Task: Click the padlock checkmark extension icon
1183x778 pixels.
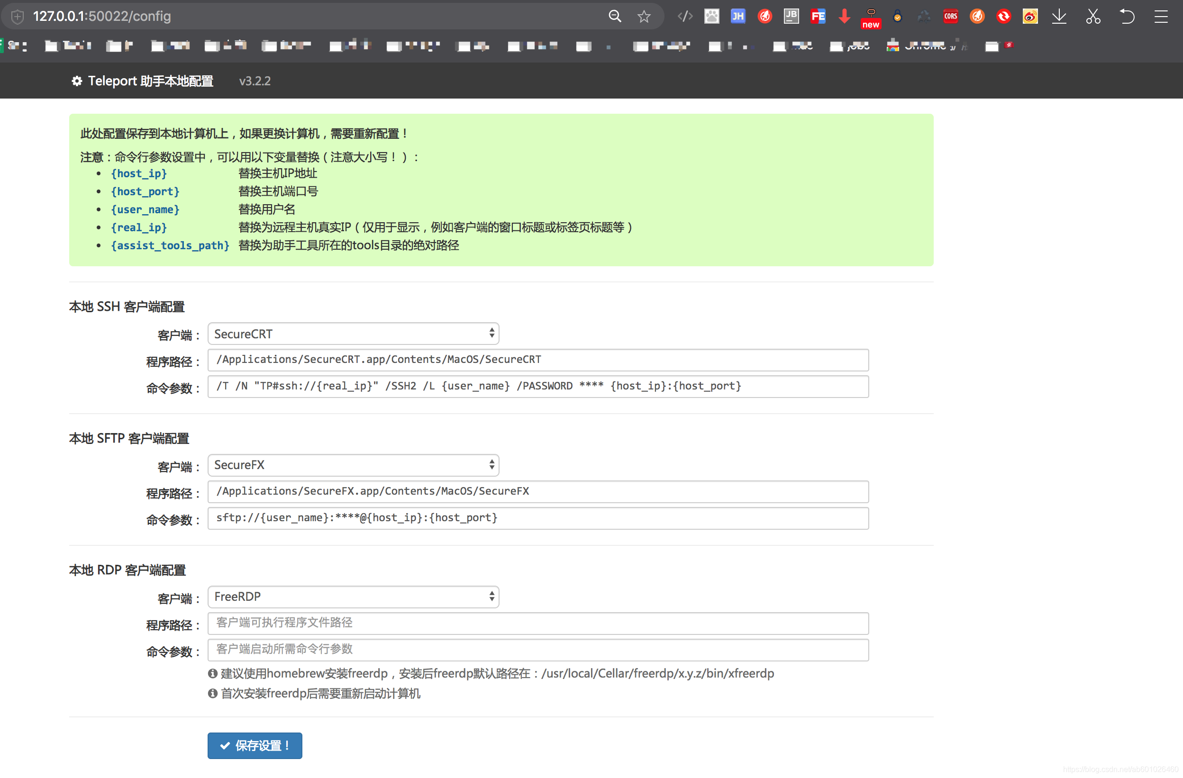Action: coord(897,17)
